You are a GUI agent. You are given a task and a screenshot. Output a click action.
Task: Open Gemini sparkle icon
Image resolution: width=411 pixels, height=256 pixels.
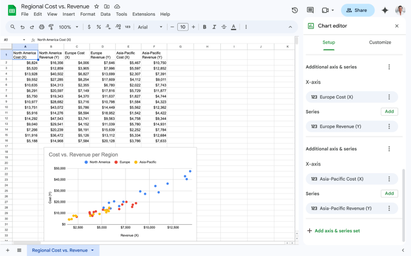coord(385,10)
